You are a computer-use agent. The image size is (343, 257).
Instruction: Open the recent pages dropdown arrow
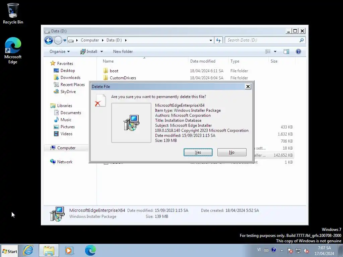(x=65, y=40)
